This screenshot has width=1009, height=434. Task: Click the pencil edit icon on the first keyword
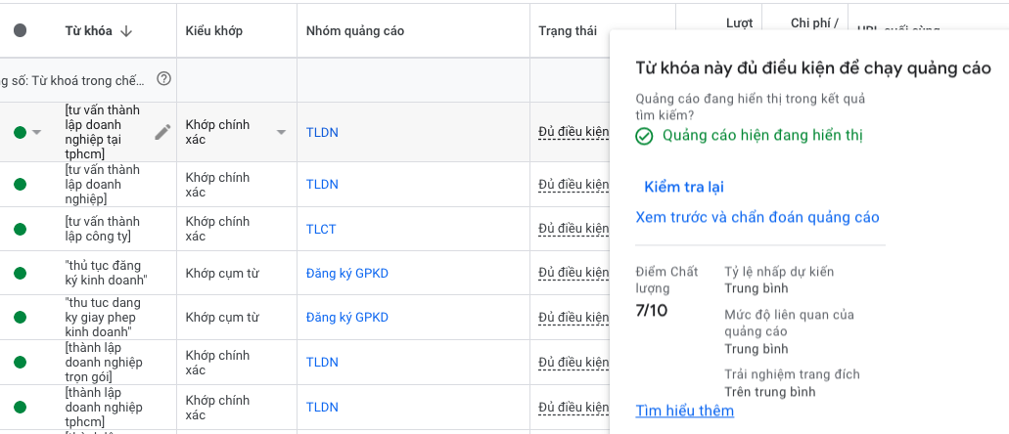tap(162, 132)
